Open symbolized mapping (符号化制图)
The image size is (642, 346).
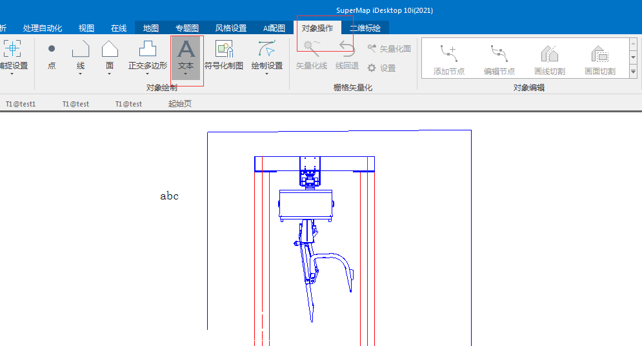(x=224, y=56)
